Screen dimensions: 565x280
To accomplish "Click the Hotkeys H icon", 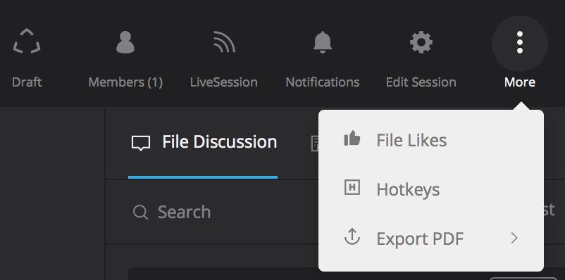I will pyautogui.click(x=352, y=188).
